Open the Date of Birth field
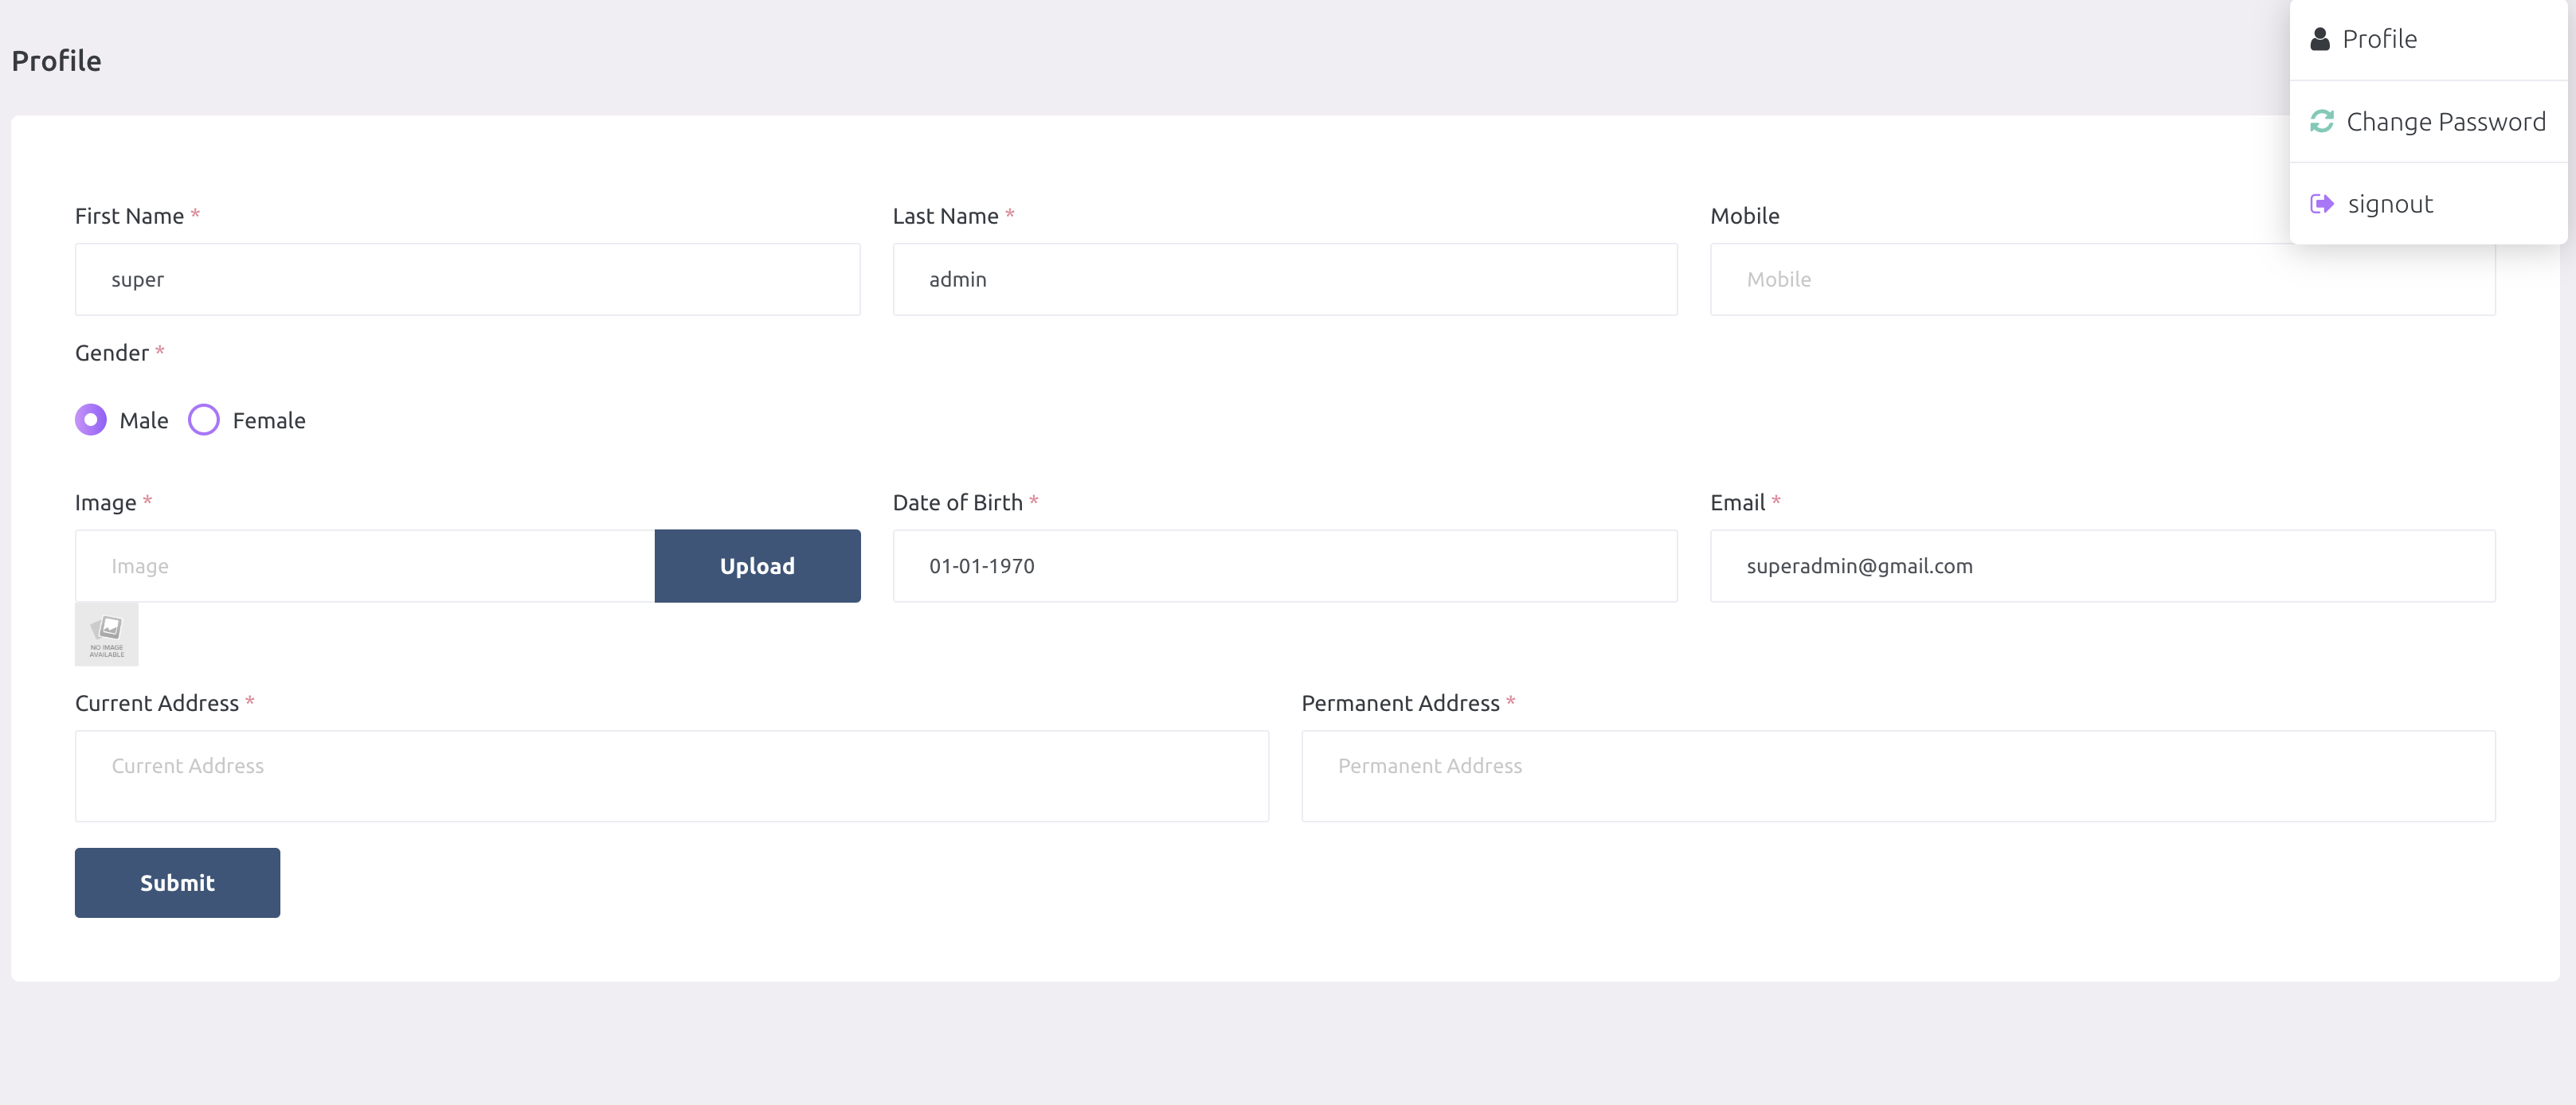The image size is (2576, 1105). click(x=1284, y=567)
